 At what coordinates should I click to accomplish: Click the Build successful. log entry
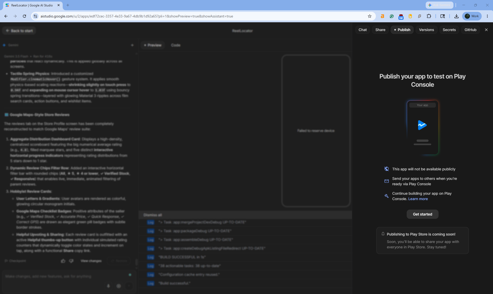174,283
